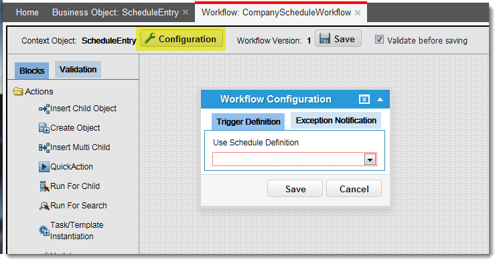Save the workflow from the toolbar
The height and width of the screenshot is (264, 499).
tap(338, 39)
